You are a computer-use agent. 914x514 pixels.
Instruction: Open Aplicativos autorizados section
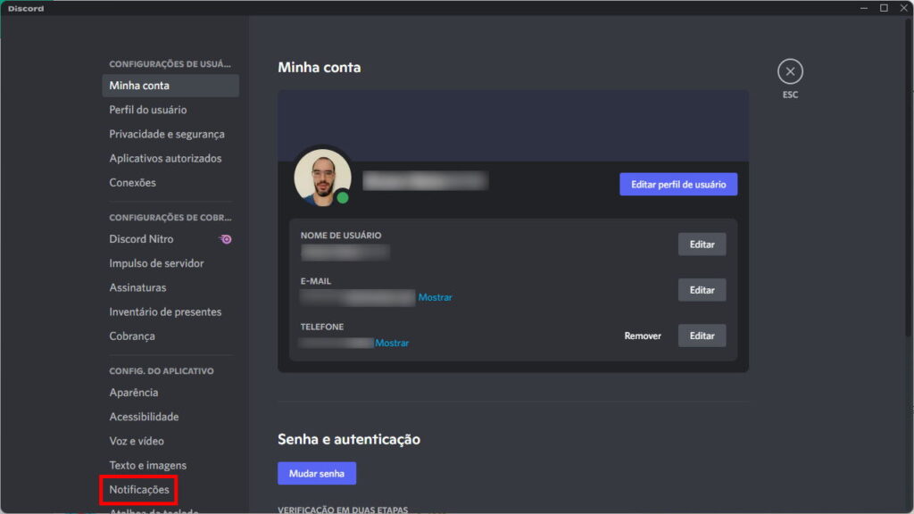(165, 158)
